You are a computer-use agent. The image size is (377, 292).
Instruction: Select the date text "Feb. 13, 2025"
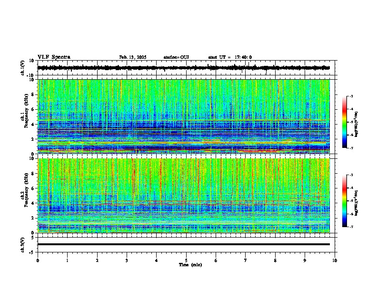pyautogui.click(x=133, y=57)
